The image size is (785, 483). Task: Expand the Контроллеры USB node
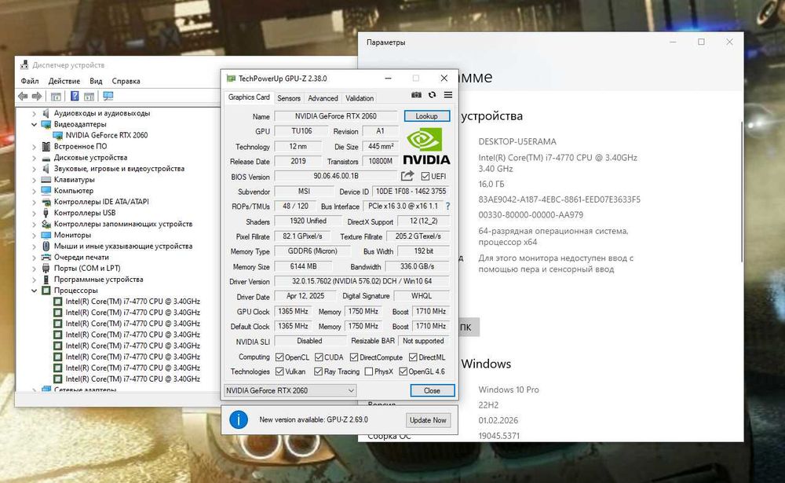pyautogui.click(x=34, y=213)
